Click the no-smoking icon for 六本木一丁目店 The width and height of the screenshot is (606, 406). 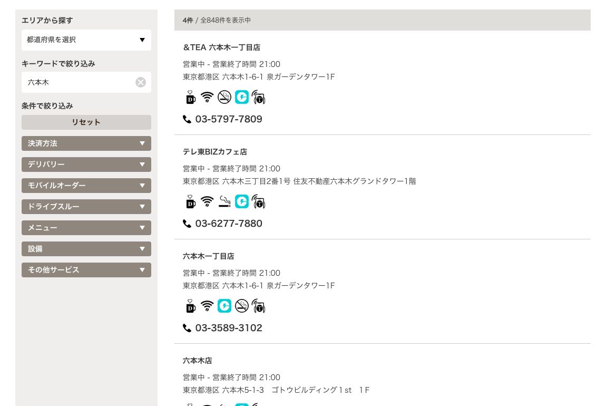(x=241, y=306)
